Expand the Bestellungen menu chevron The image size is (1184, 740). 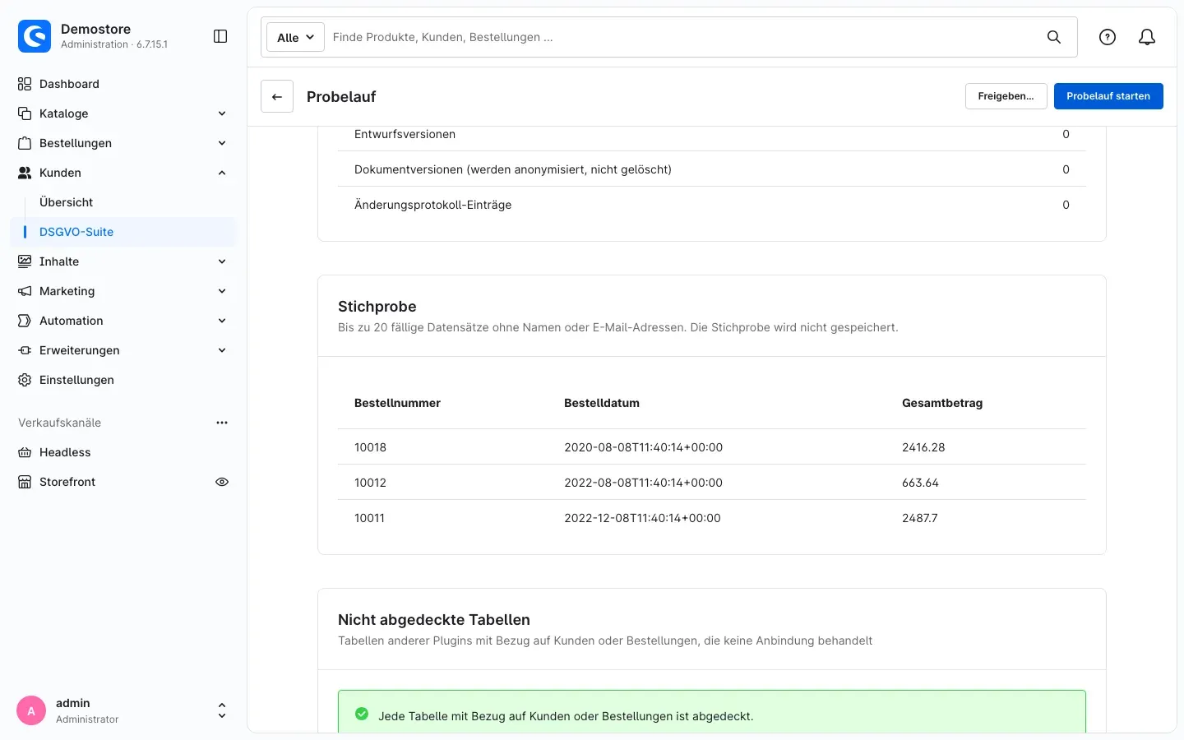[x=222, y=143]
